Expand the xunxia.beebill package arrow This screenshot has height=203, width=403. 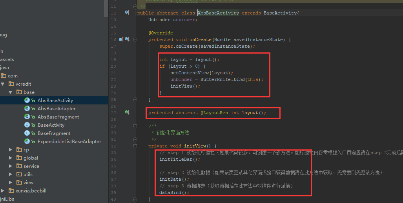pyautogui.click(x=3, y=191)
